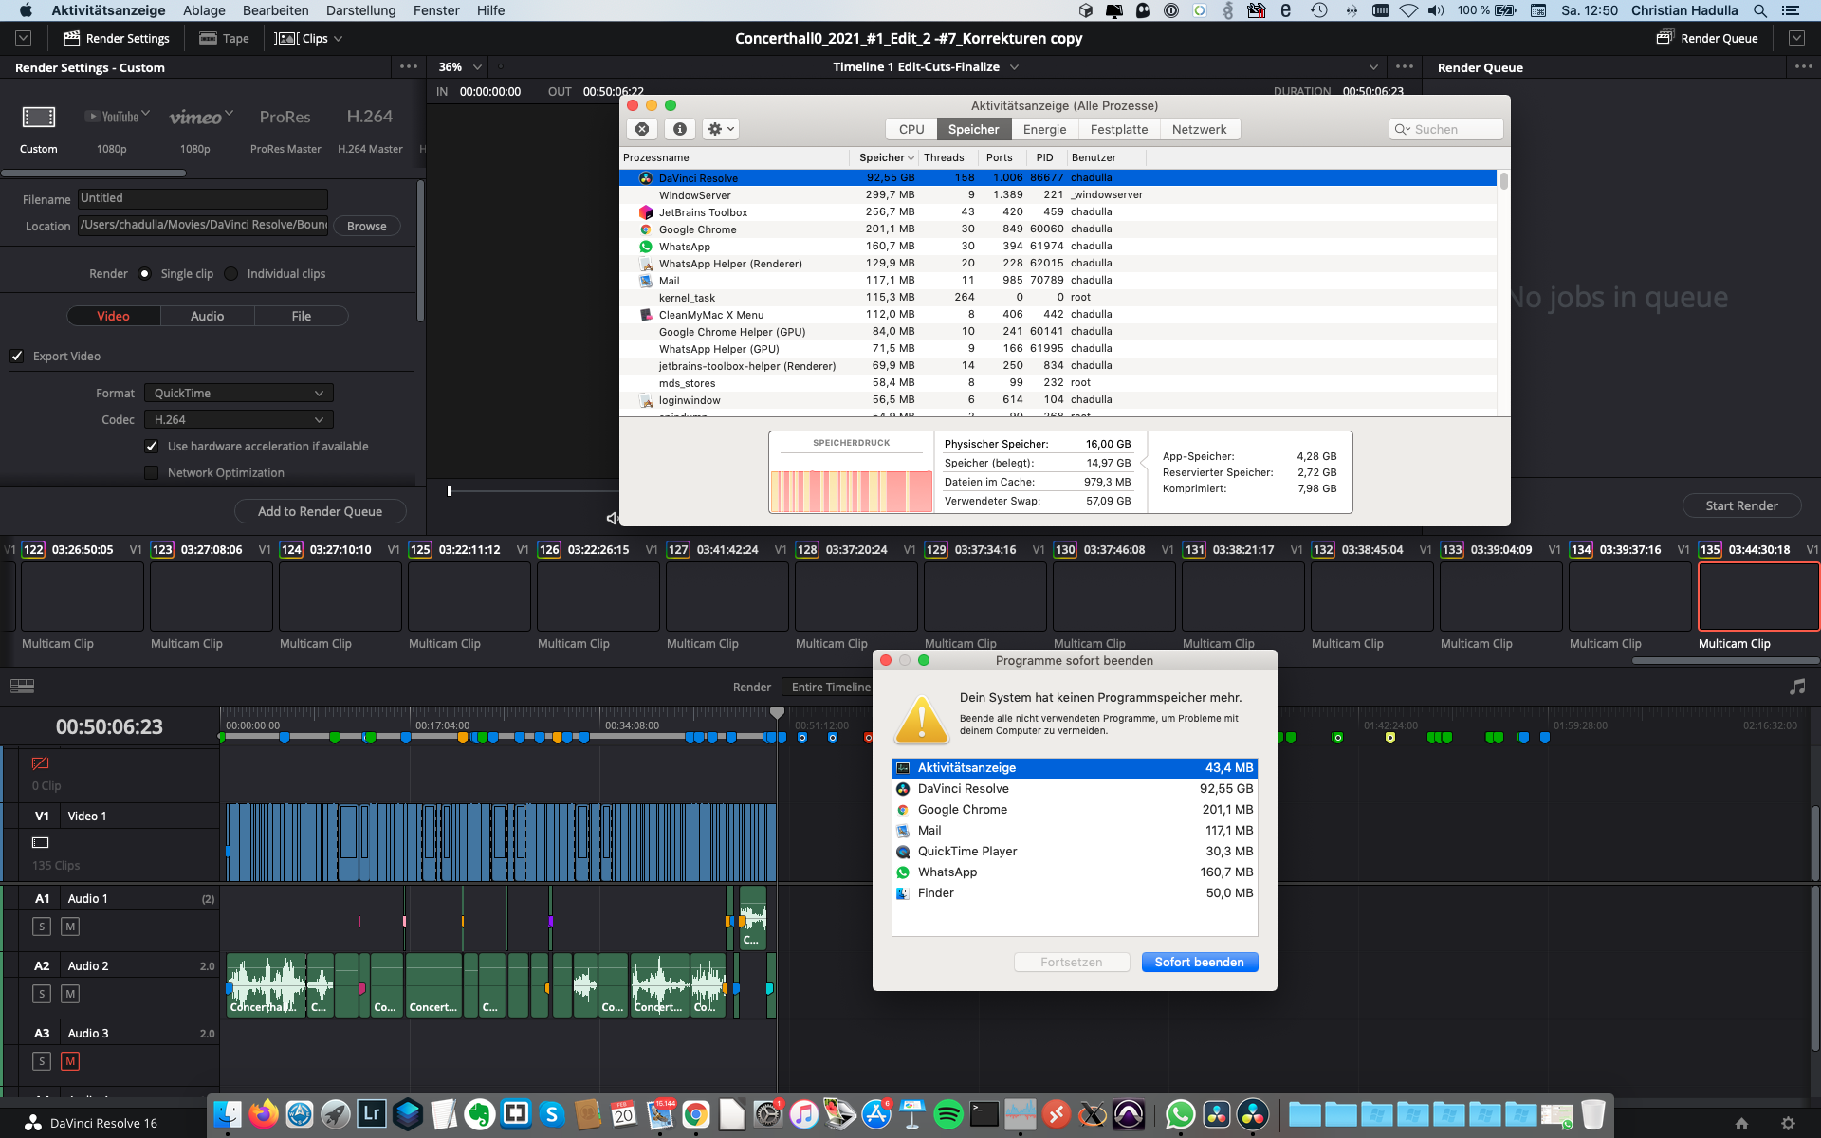Switch to Netzwerk tab in Aktivitätsanzeige
Viewport: 1821px width, 1138px height.
coord(1199,129)
